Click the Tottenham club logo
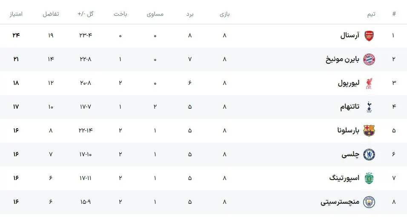407x217 pixels. coord(369,107)
